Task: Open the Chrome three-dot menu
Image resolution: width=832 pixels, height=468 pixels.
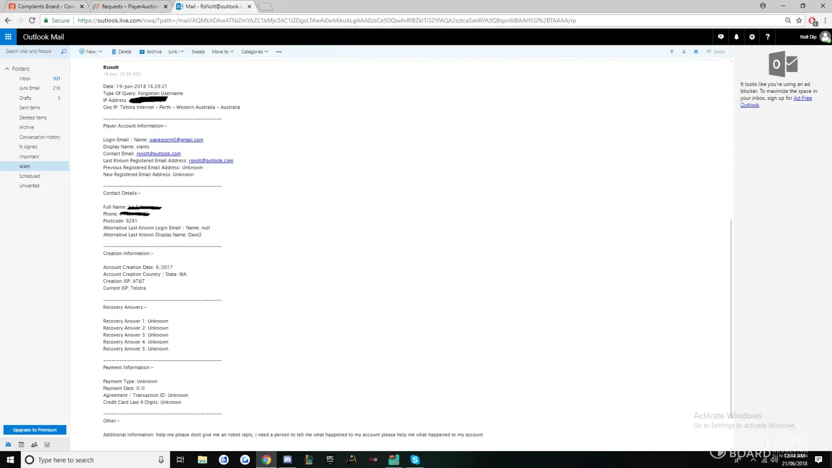Action: point(825,20)
